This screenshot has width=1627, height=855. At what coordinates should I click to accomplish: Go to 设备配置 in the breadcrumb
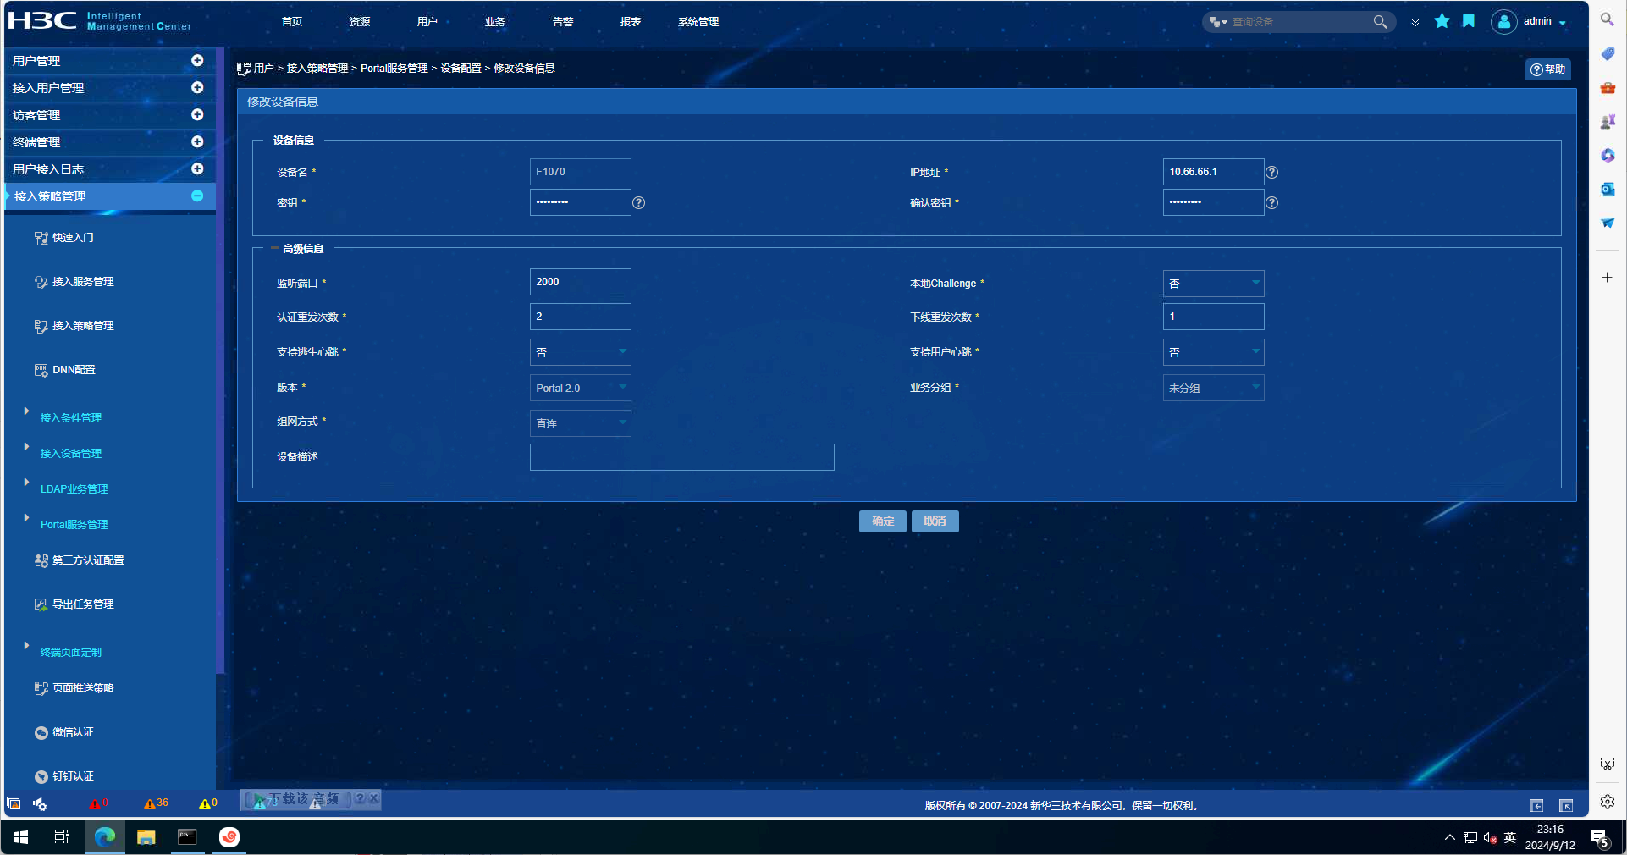coord(461,69)
